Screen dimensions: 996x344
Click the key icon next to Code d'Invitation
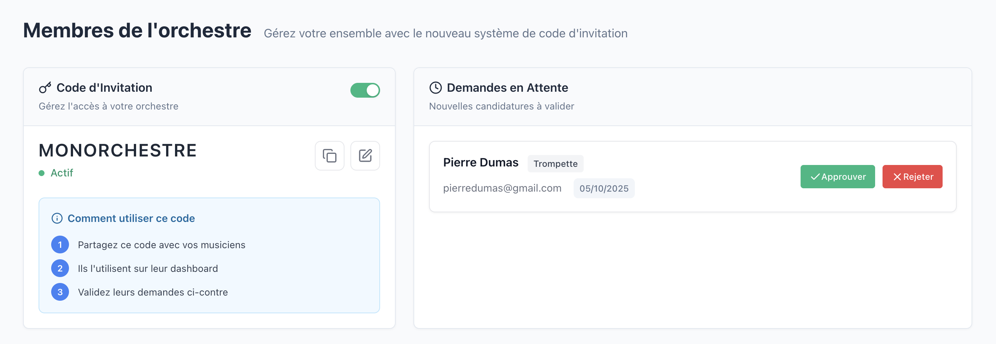45,88
